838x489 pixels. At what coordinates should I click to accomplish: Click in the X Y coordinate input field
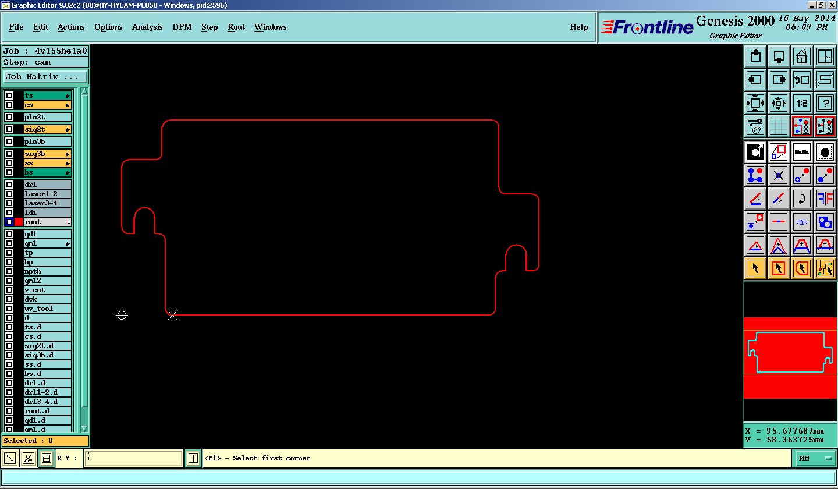click(134, 459)
